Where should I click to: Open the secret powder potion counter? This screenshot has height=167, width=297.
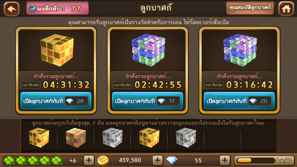[58, 8]
